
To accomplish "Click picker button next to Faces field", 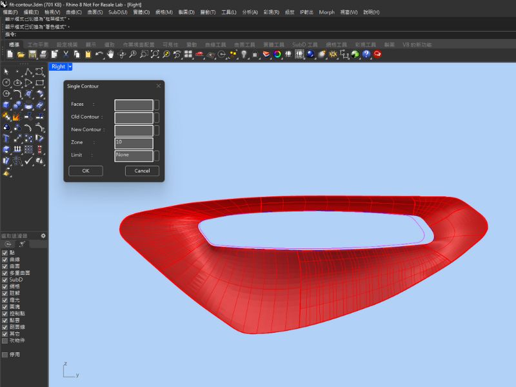I will click(157, 104).
